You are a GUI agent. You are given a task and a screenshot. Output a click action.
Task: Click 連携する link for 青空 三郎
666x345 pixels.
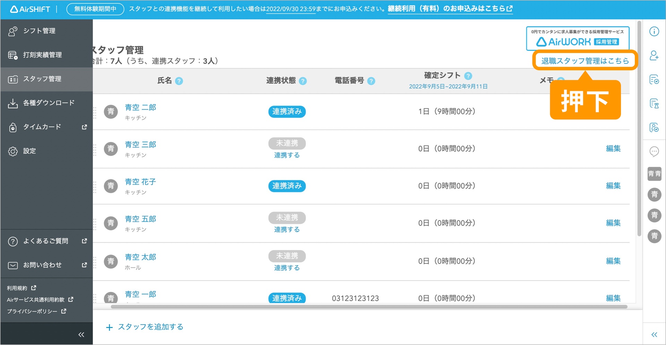point(287,155)
